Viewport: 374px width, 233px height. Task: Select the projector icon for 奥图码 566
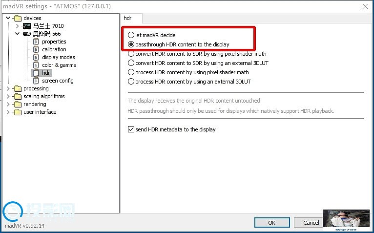pyautogui.click(x=27, y=34)
